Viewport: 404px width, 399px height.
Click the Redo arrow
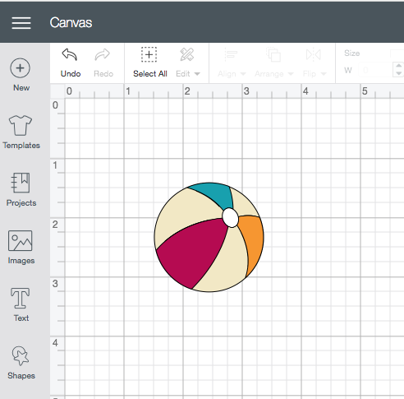tap(103, 63)
